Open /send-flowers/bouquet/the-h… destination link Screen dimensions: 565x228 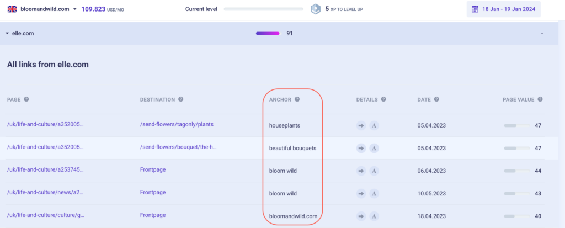pos(178,147)
